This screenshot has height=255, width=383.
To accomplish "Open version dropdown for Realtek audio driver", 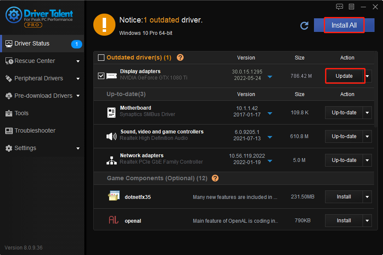I will [x=270, y=137].
